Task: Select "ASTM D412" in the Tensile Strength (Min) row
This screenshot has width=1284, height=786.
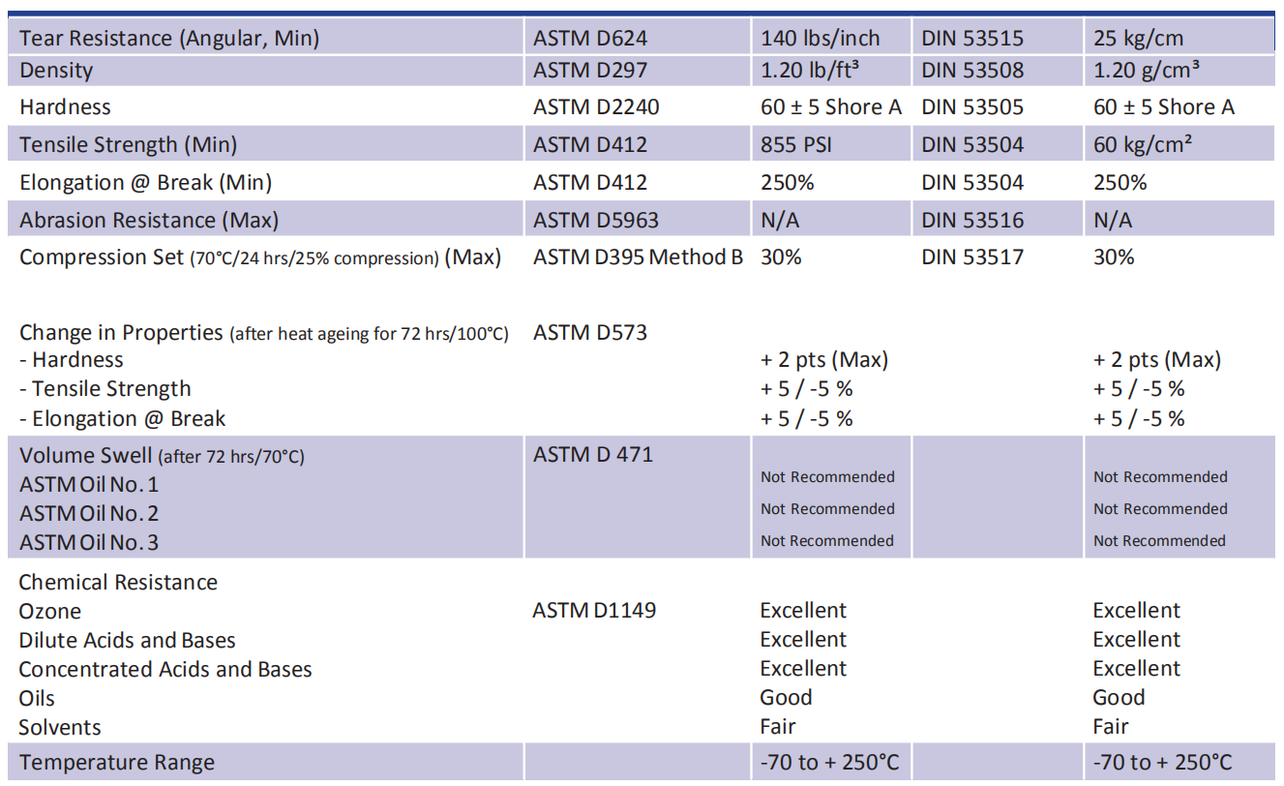Action: (590, 144)
